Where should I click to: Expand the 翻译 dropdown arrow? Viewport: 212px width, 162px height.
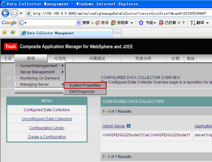pos(208,23)
